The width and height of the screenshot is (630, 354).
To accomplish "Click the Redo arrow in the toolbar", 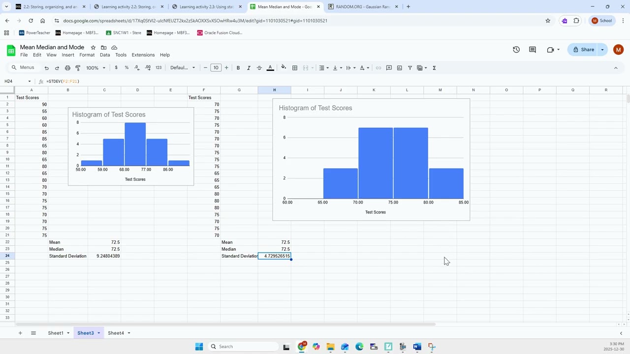I will 57,68.
